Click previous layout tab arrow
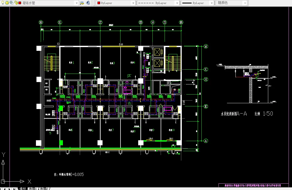 point(5,189)
